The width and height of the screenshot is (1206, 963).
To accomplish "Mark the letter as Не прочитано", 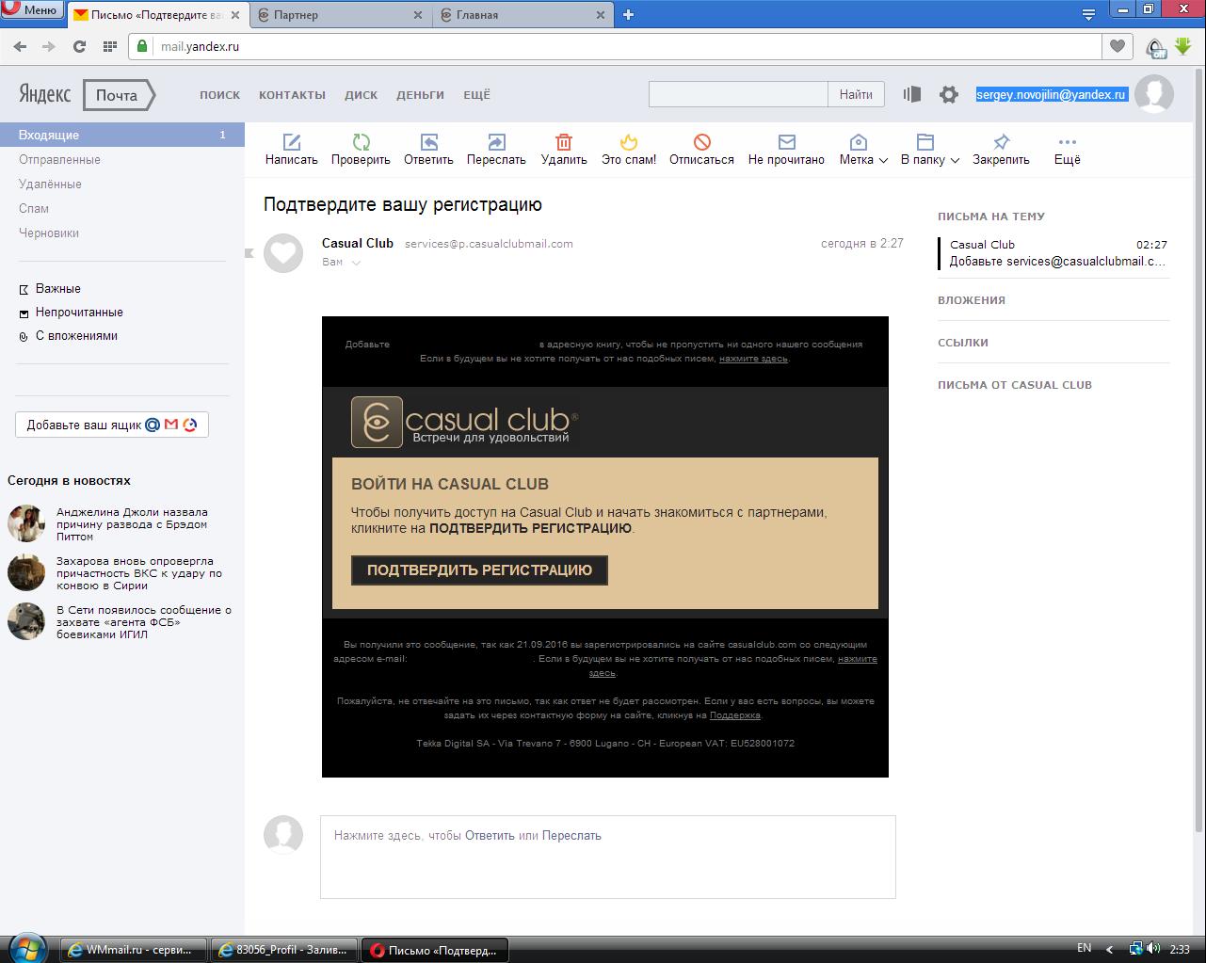I will point(786,150).
